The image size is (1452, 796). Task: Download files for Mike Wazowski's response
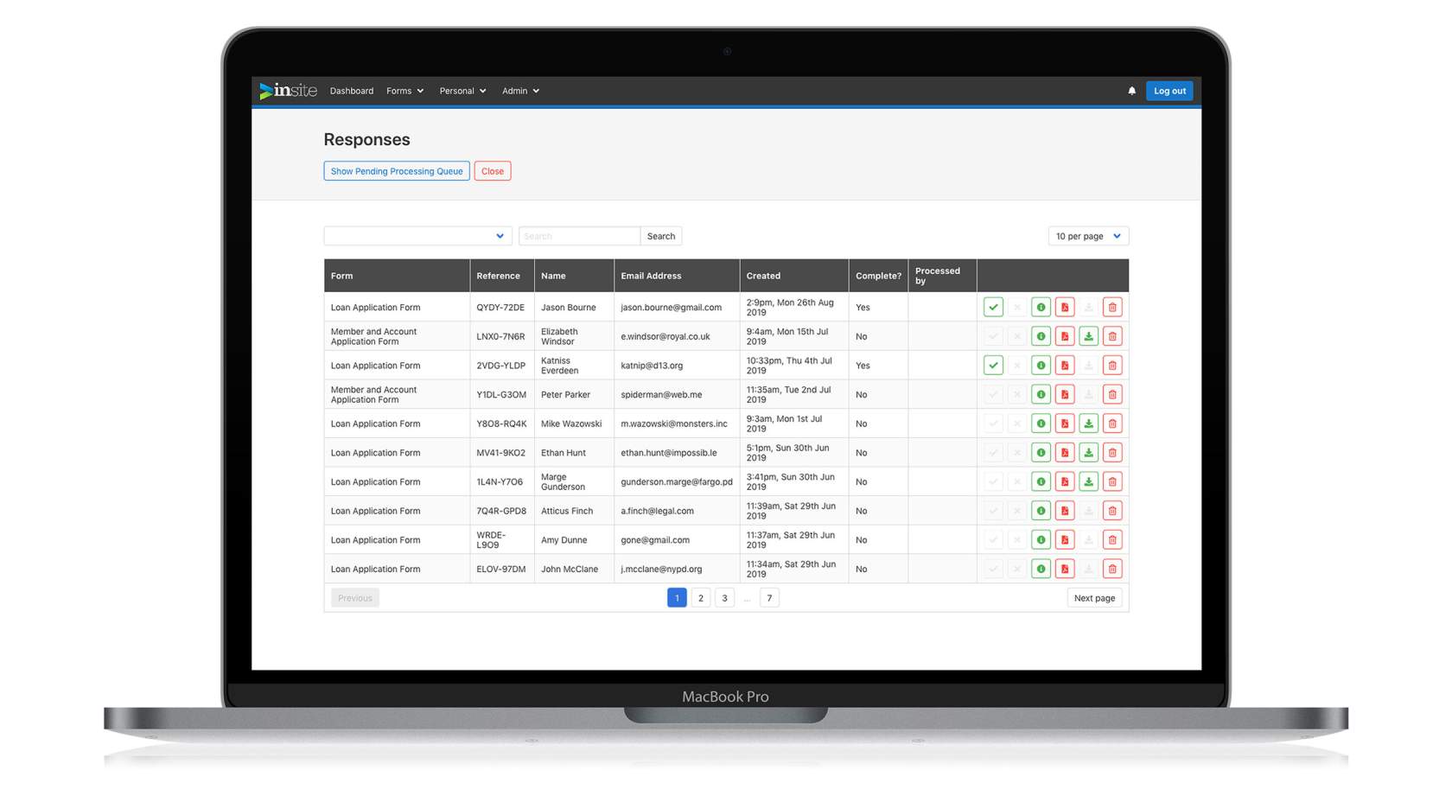coord(1088,423)
